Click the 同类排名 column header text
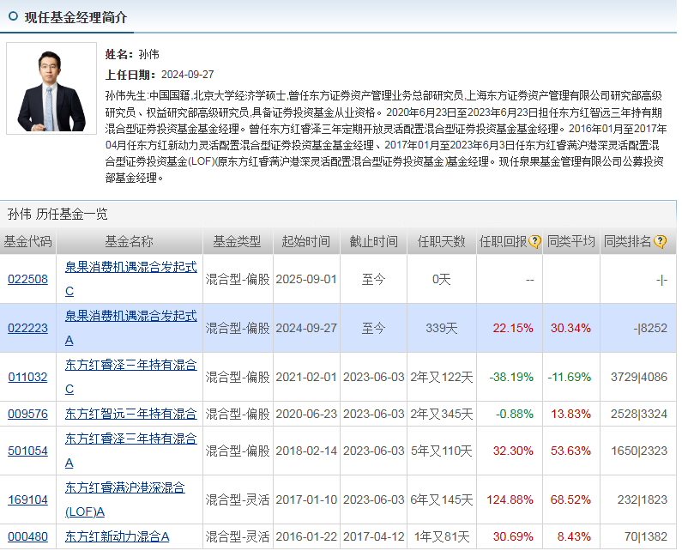Viewport: 682px width, 557px height. pos(628,241)
